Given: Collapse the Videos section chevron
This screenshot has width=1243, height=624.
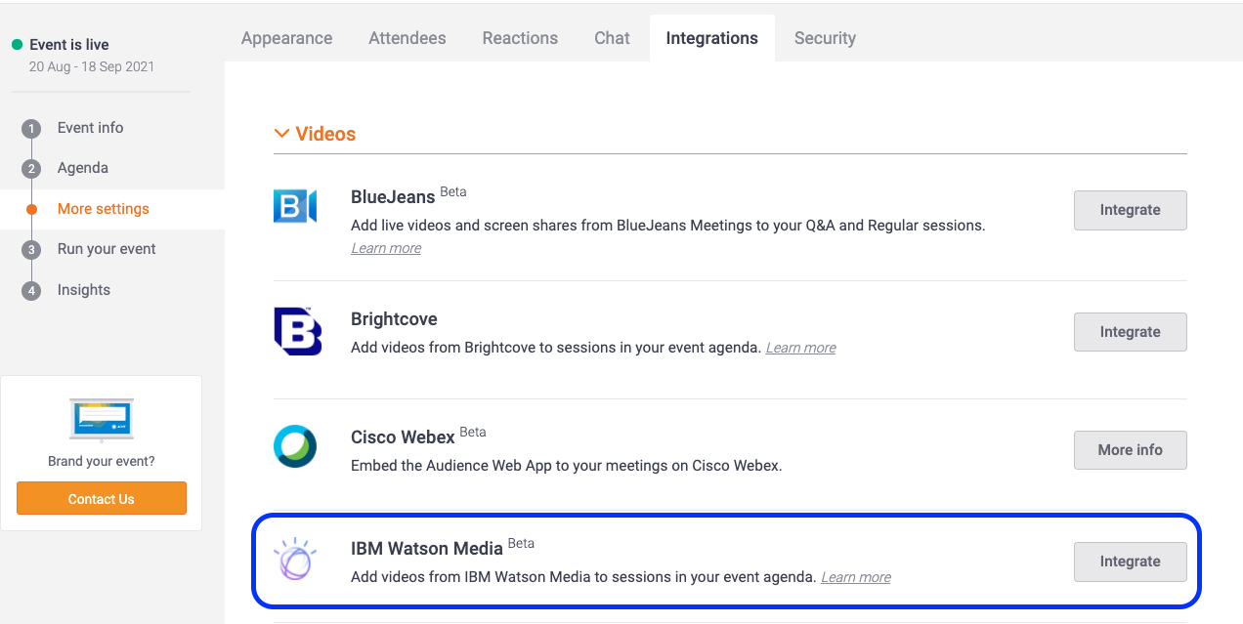Looking at the screenshot, I should point(281,134).
